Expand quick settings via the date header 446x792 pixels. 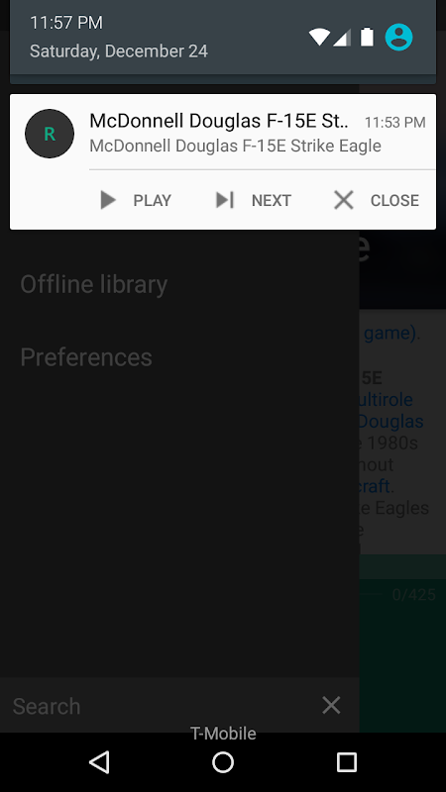(119, 51)
